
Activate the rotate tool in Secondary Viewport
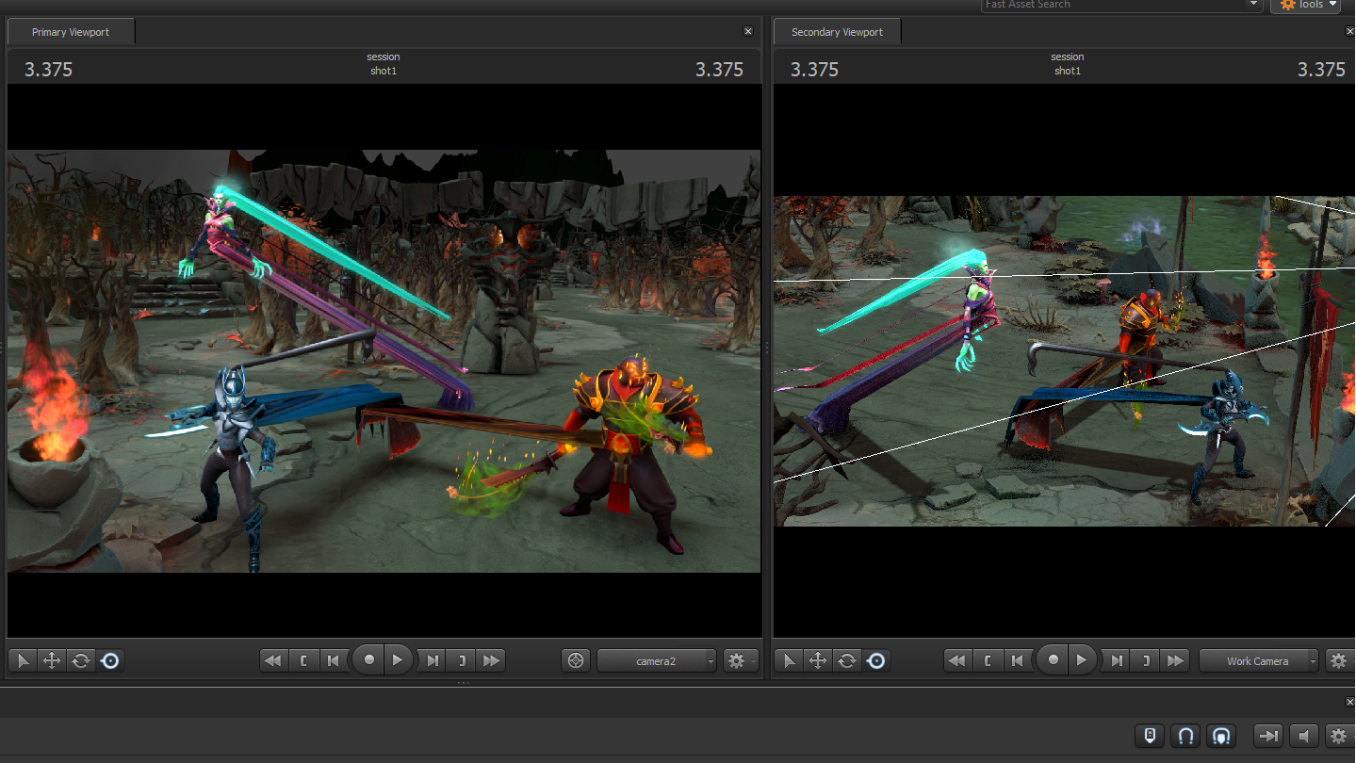point(847,660)
